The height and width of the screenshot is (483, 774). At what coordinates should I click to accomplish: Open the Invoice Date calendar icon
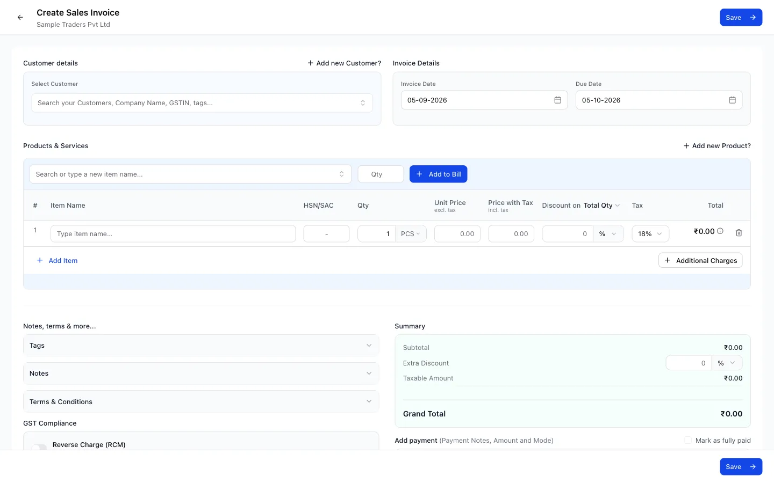tap(557, 100)
